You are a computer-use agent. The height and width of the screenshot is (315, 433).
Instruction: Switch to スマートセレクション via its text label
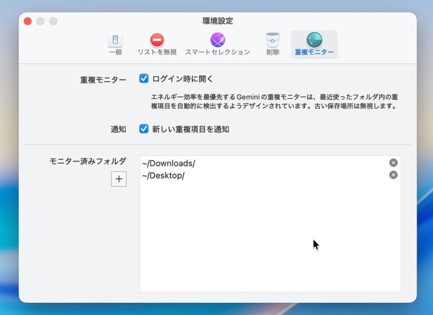click(217, 52)
